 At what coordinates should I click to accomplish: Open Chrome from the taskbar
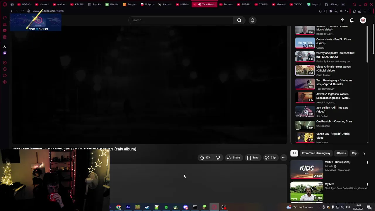click(x=118, y=207)
